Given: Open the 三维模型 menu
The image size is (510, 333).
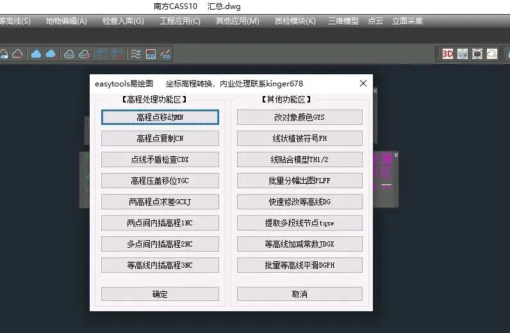Looking at the screenshot, I should point(343,21).
